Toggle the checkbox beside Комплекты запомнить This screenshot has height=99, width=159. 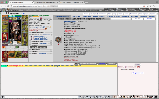point(42,35)
